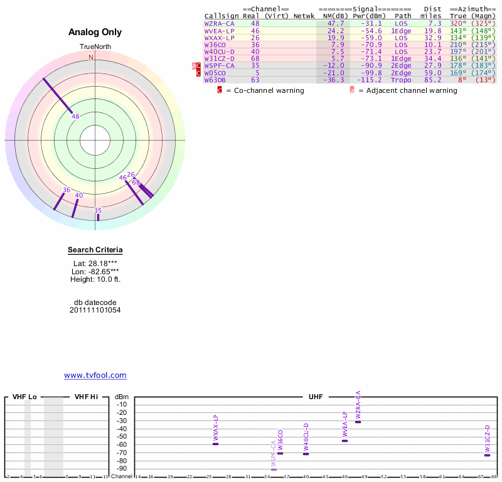Image resolution: width=502 pixels, height=482 pixels.
Task: Click channel 48 label on radar plot
Action: point(75,117)
